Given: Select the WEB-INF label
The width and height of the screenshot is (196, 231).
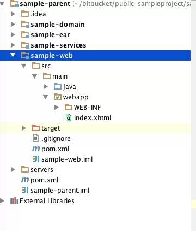Looking at the screenshot, I should pos(87,108).
